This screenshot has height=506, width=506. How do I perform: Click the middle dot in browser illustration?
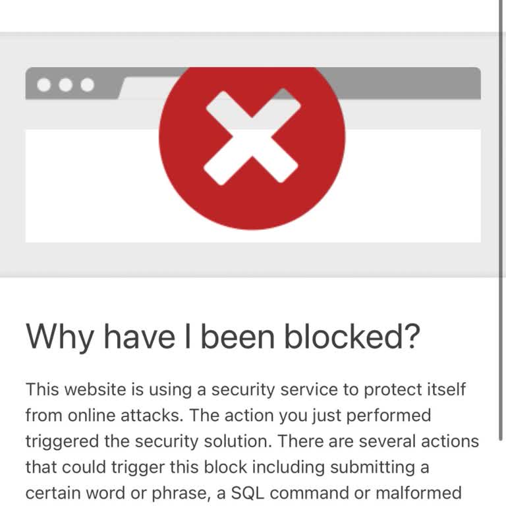(66, 85)
